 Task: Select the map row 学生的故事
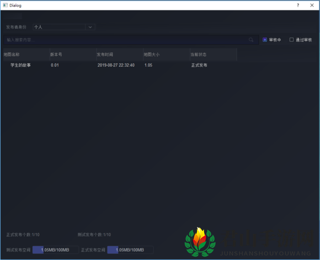(x=120, y=65)
